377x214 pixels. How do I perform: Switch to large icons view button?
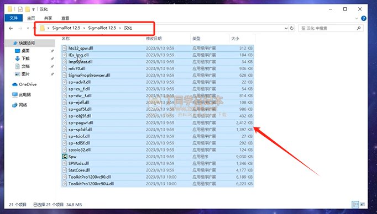tap(362, 205)
